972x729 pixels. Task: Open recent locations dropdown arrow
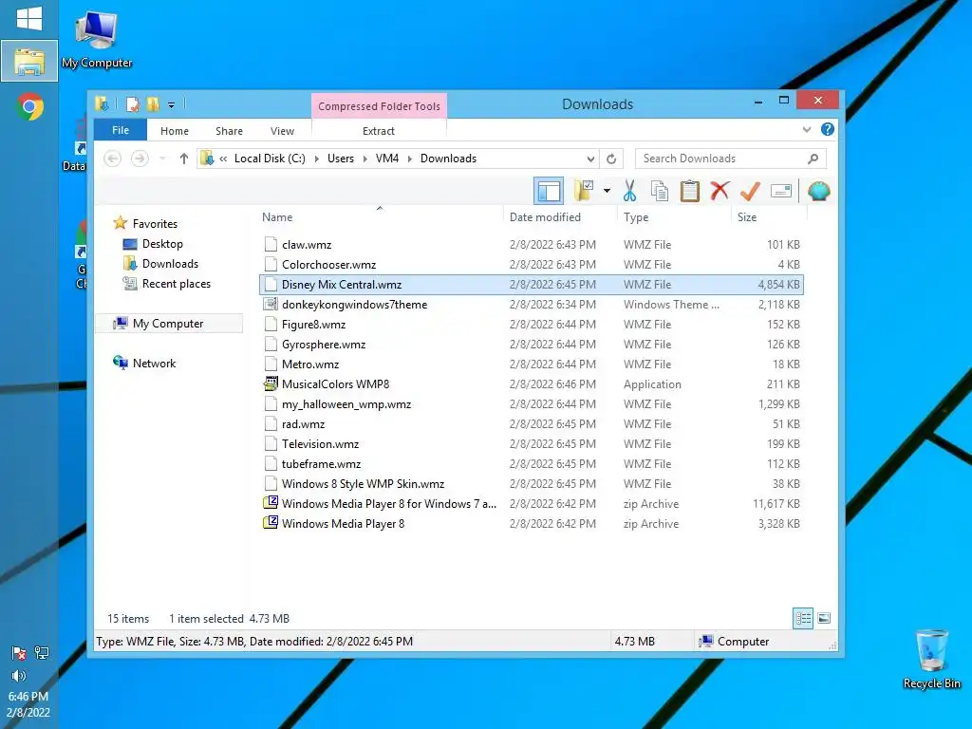click(162, 159)
